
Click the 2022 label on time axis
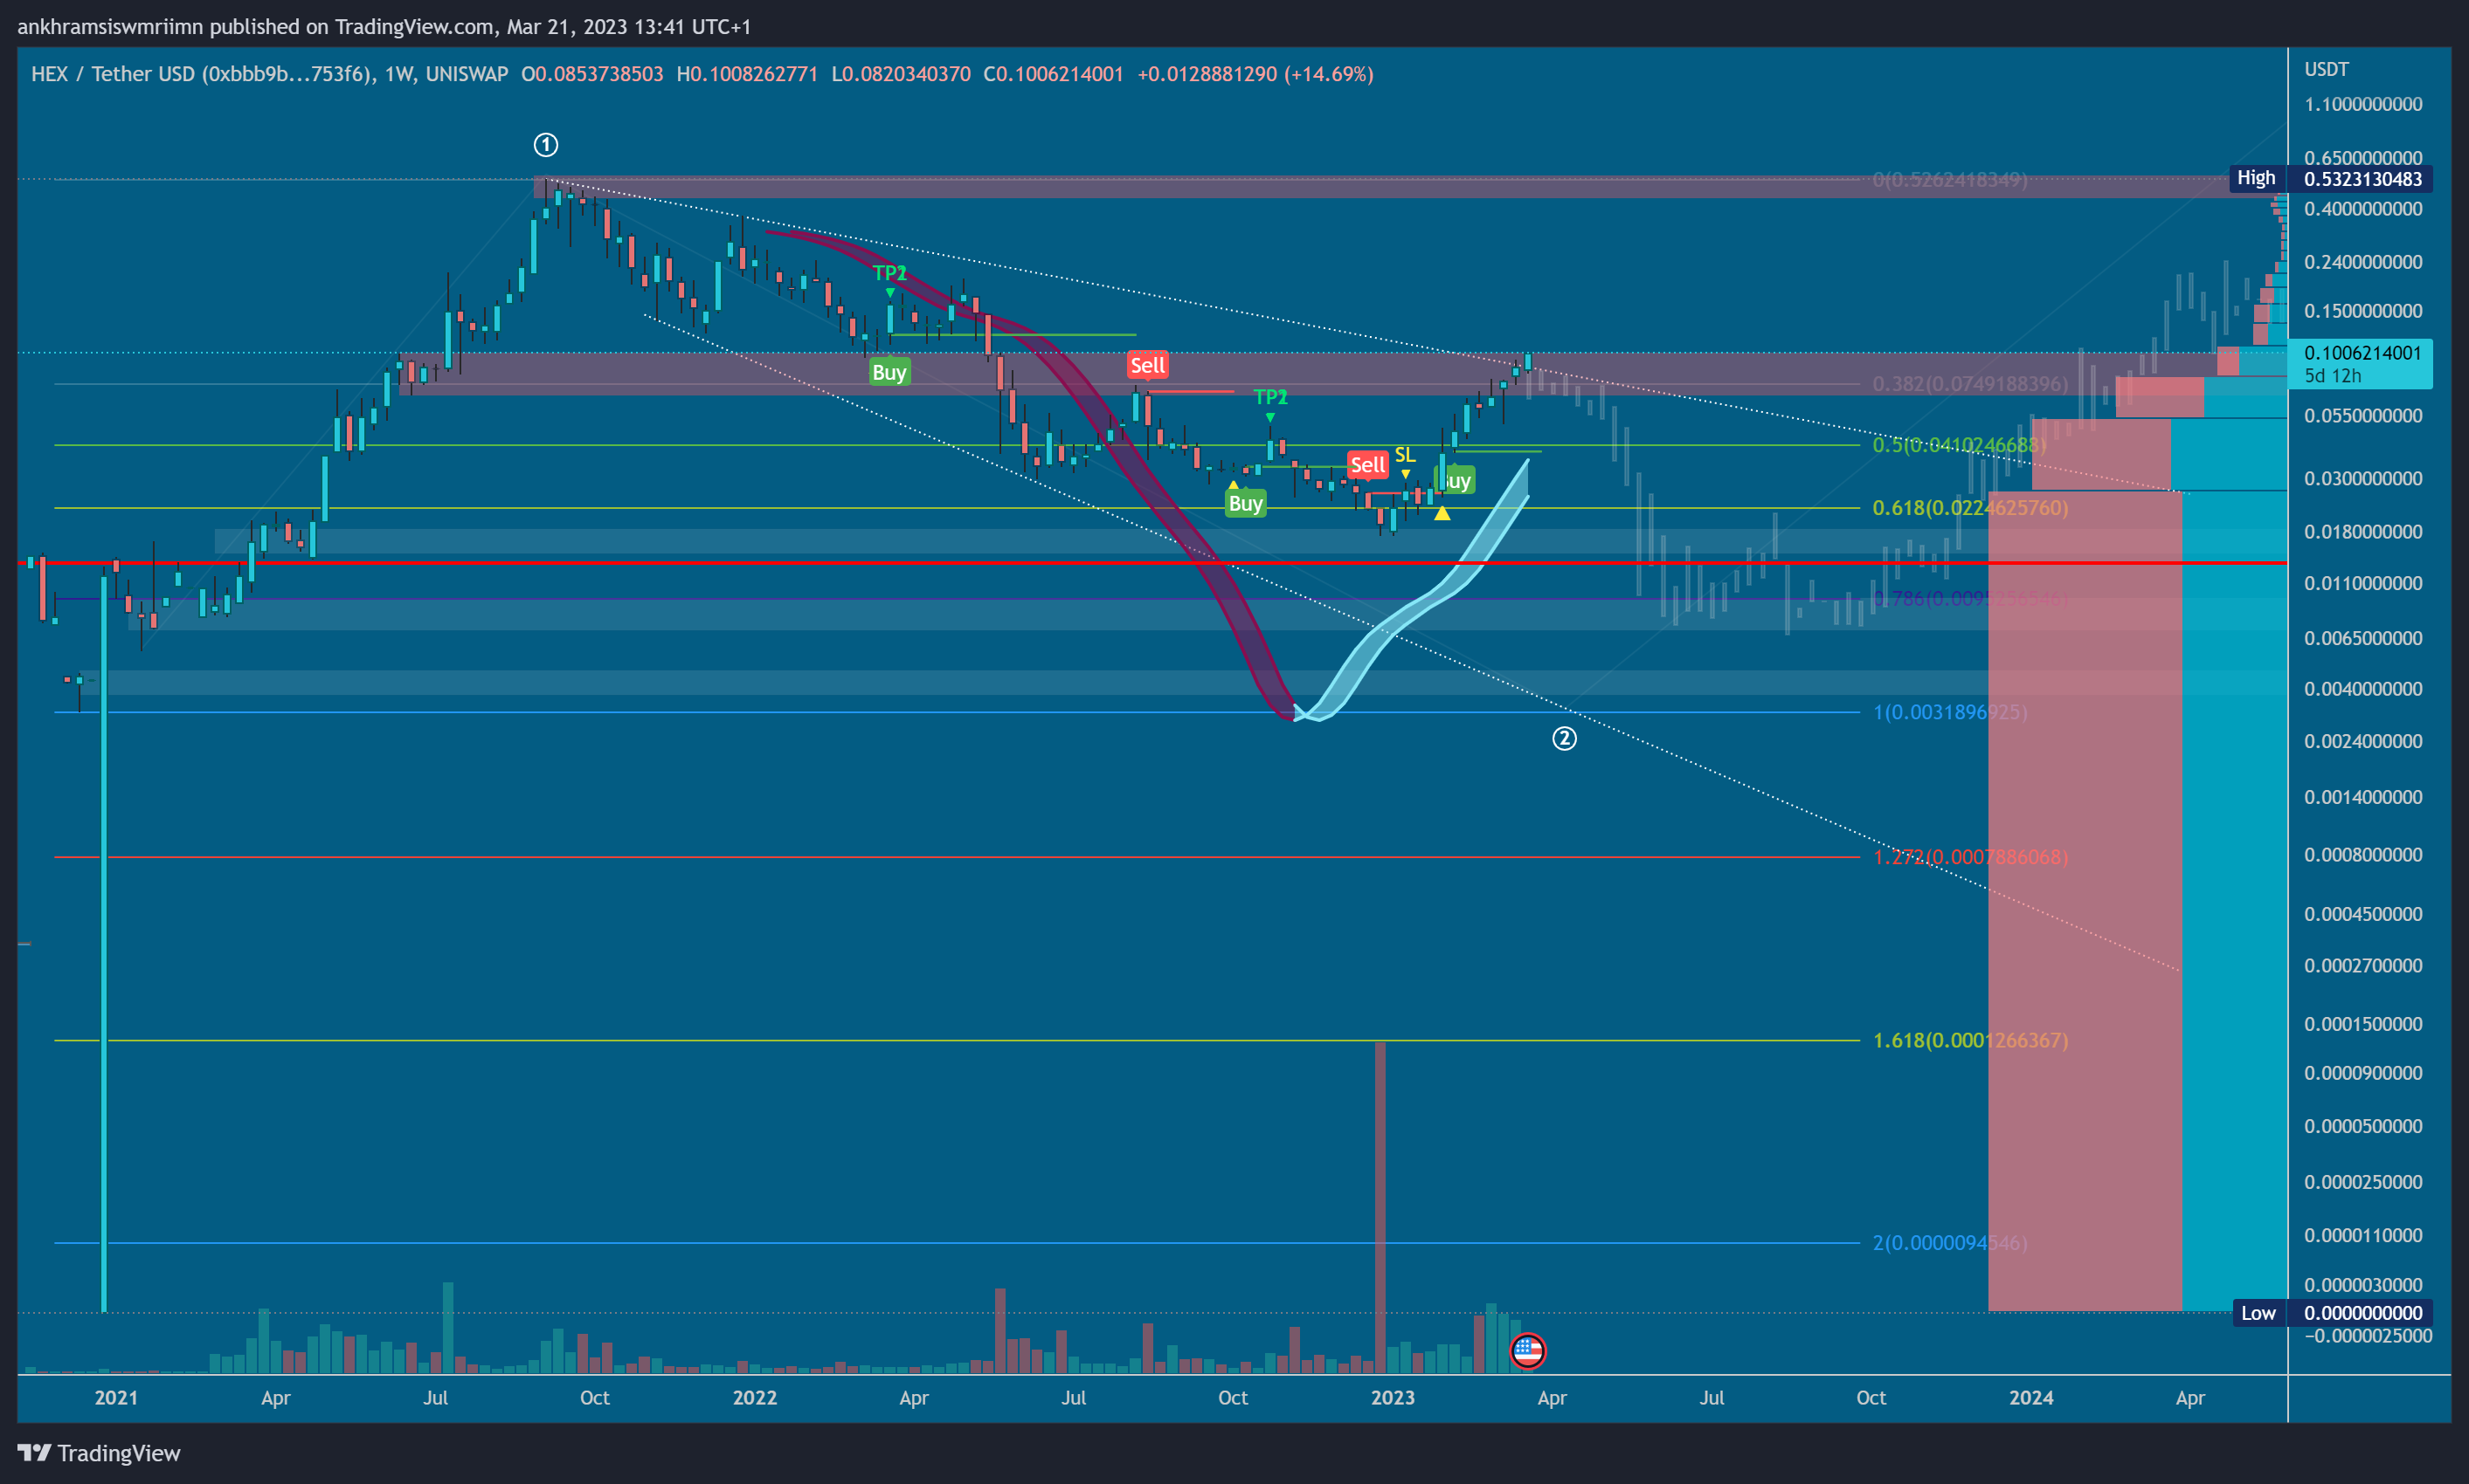click(755, 1398)
